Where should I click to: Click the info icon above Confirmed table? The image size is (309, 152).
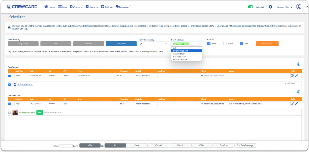point(298,64)
